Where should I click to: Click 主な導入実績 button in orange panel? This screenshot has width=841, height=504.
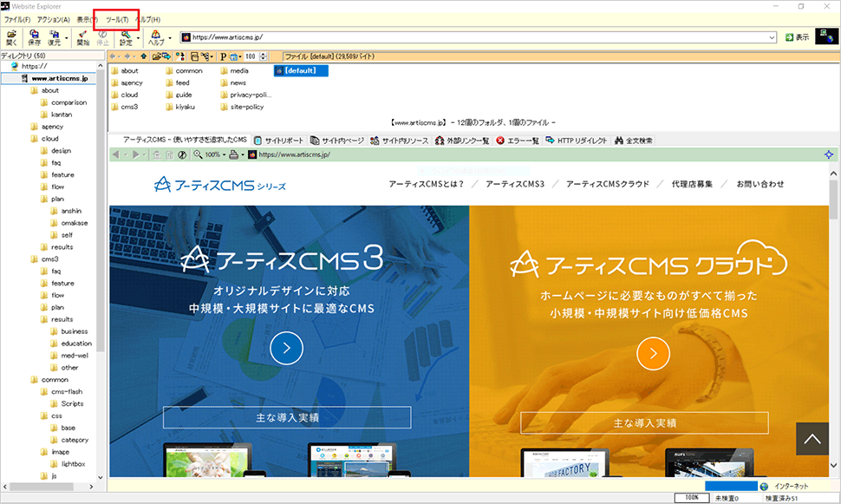[x=644, y=423]
